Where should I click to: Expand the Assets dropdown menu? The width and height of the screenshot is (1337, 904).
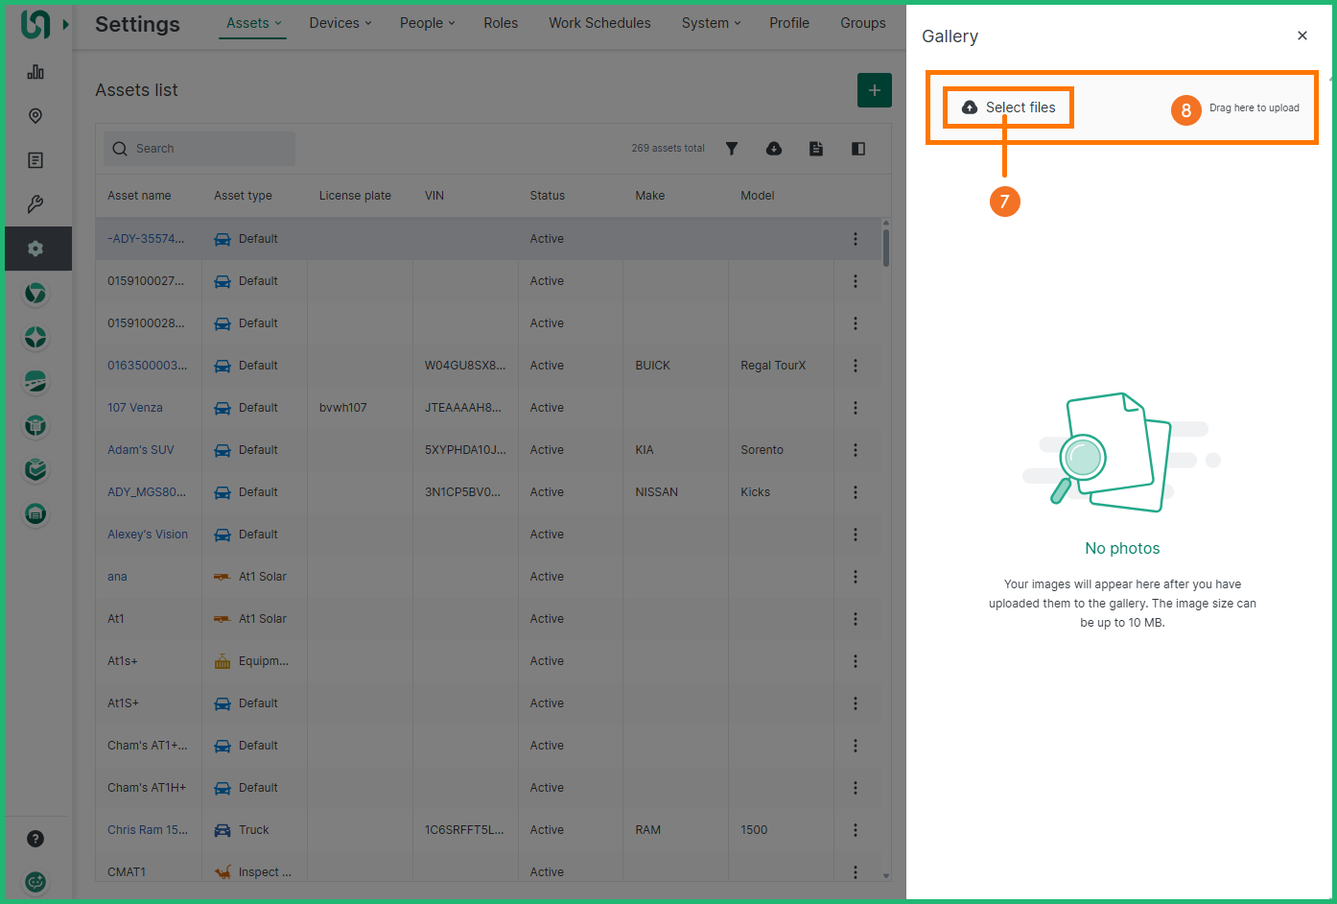point(254,23)
